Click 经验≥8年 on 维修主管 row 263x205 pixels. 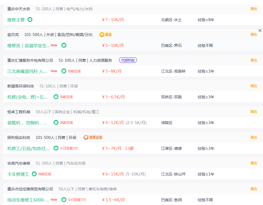coord(206,20)
